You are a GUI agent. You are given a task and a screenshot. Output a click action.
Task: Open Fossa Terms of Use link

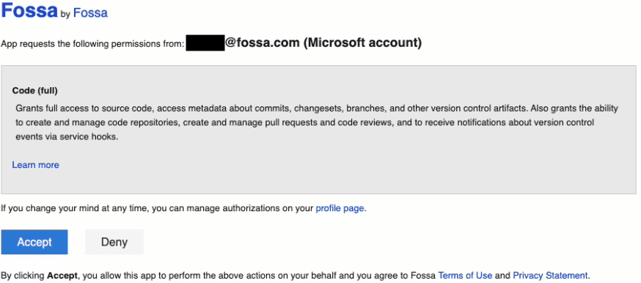(465, 275)
